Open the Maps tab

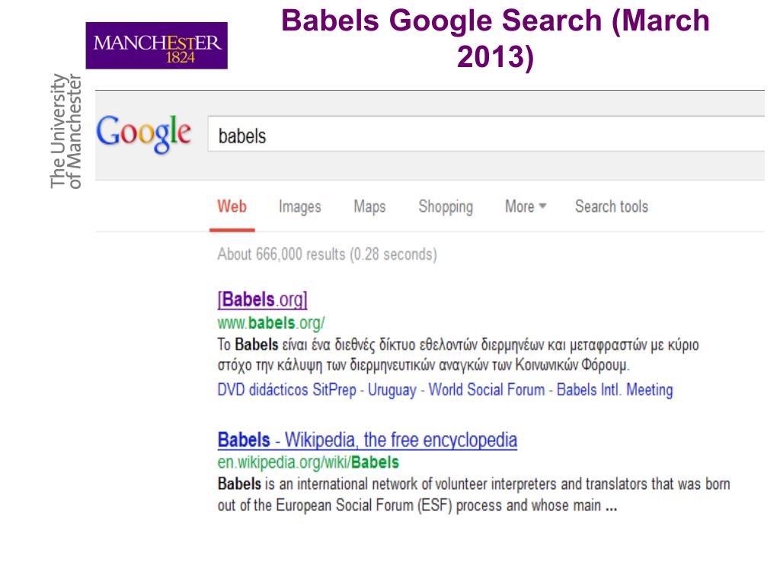(369, 206)
